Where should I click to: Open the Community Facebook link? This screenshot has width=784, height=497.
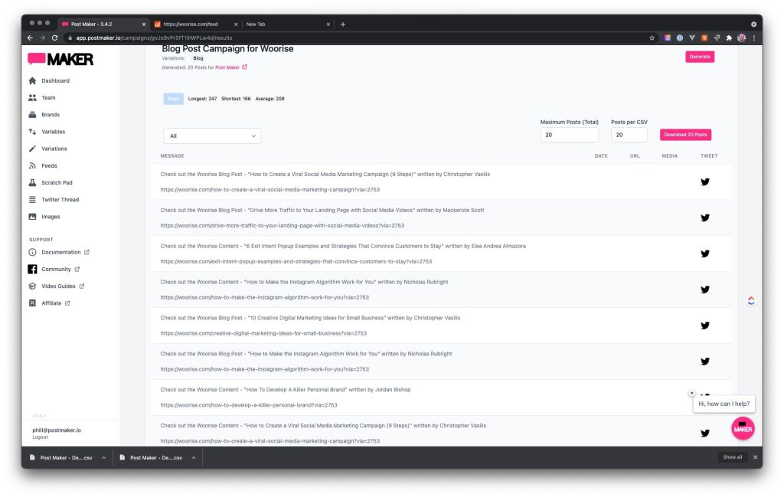coord(54,269)
